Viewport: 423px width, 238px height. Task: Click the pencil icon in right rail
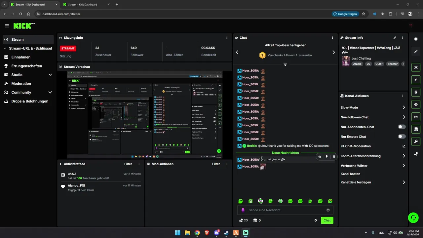[x=416, y=51]
